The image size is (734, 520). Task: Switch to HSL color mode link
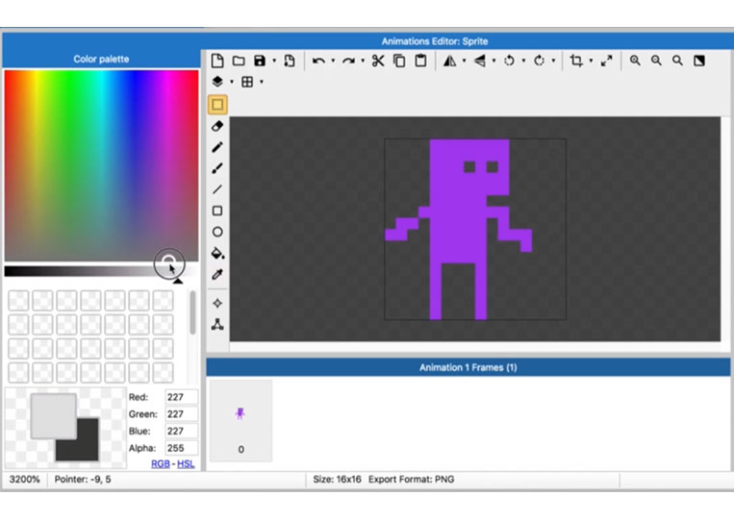click(186, 464)
